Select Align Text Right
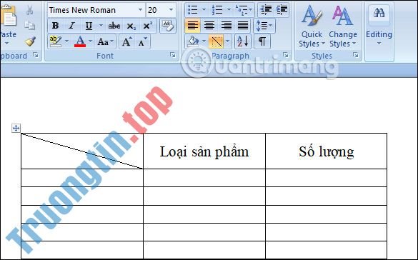The height and width of the screenshot is (260, 418). (226, 26)
